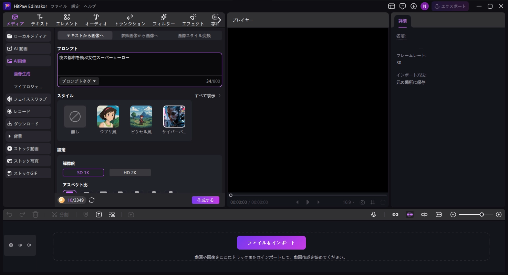Click the delete trash icon in timeline toolbar

click(x=35, y=214)
